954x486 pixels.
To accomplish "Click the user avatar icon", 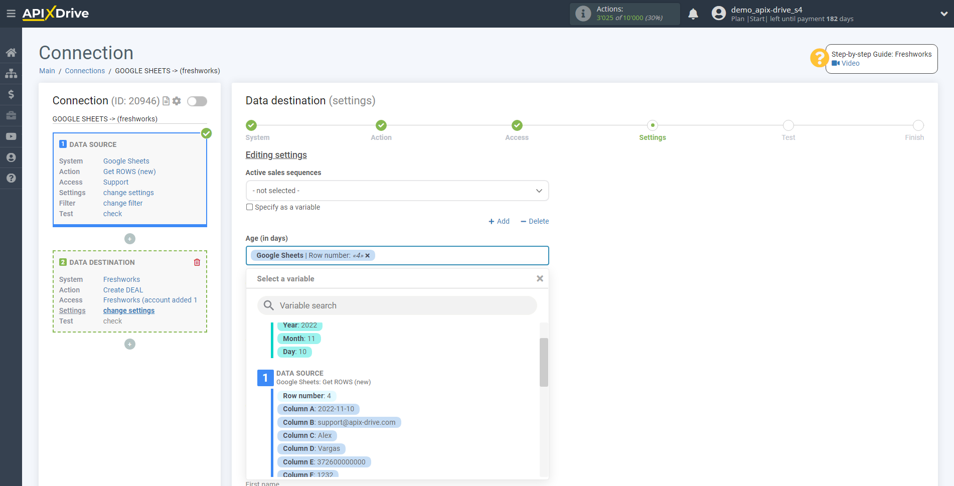I will click(x=719, y=14).
